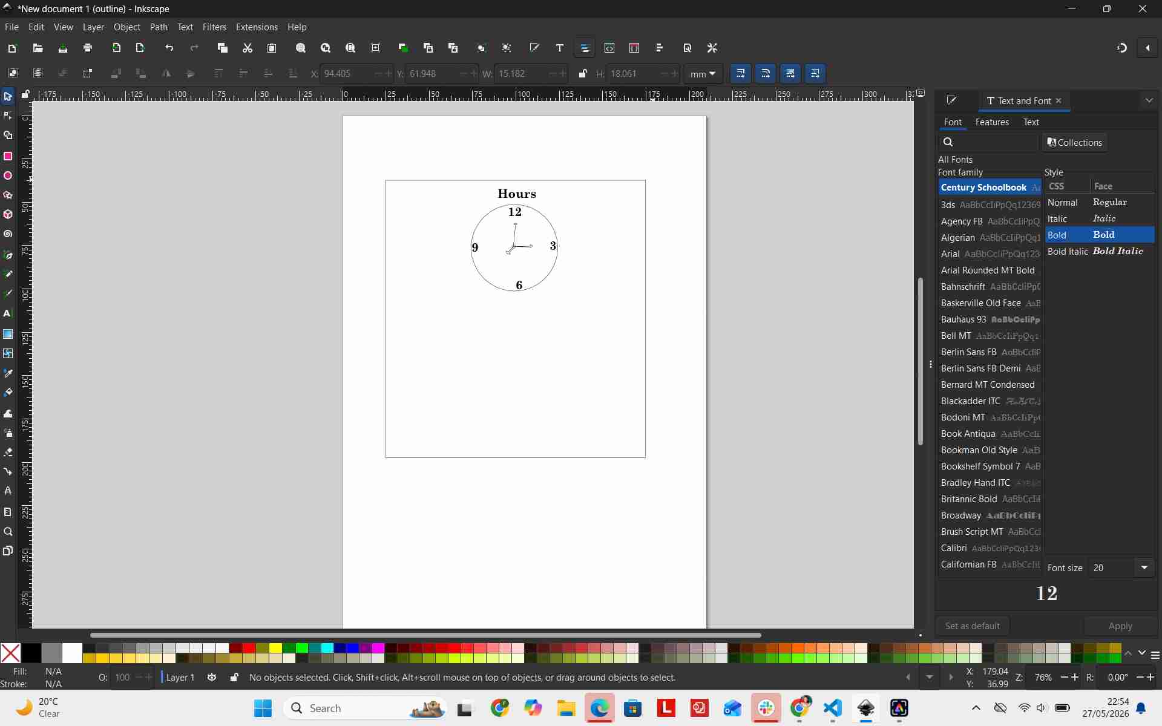Click the Undo arrow icon
The height and width of the screenshot is (726, 1162).
[169, 48]
